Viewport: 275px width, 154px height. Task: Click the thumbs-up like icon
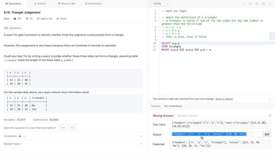tap(15, 18)
